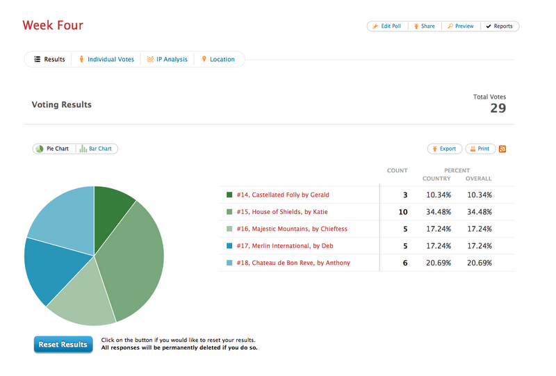Click the count value 6
This screenshot has width=556, height=376.
click(405, 263)
